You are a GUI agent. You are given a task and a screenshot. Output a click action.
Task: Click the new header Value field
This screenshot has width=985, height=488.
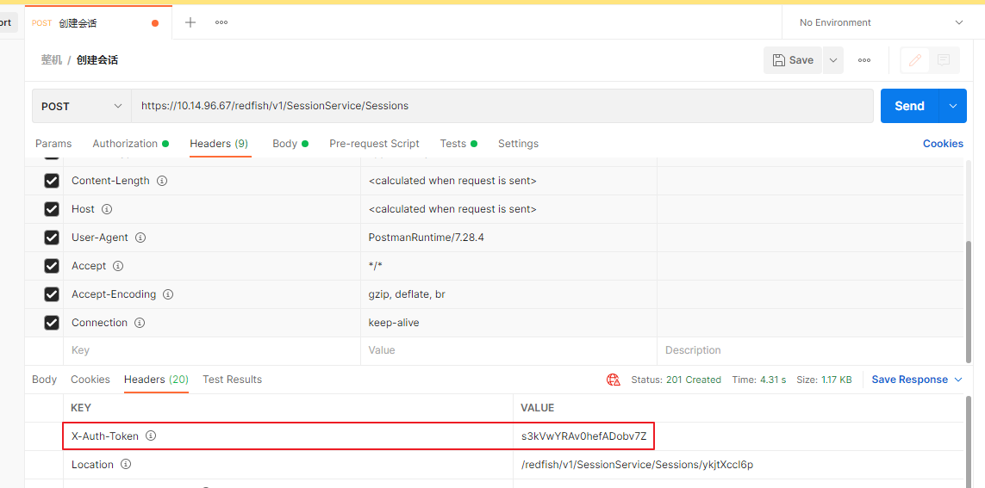pyautogui.click(x=508, y=350)
